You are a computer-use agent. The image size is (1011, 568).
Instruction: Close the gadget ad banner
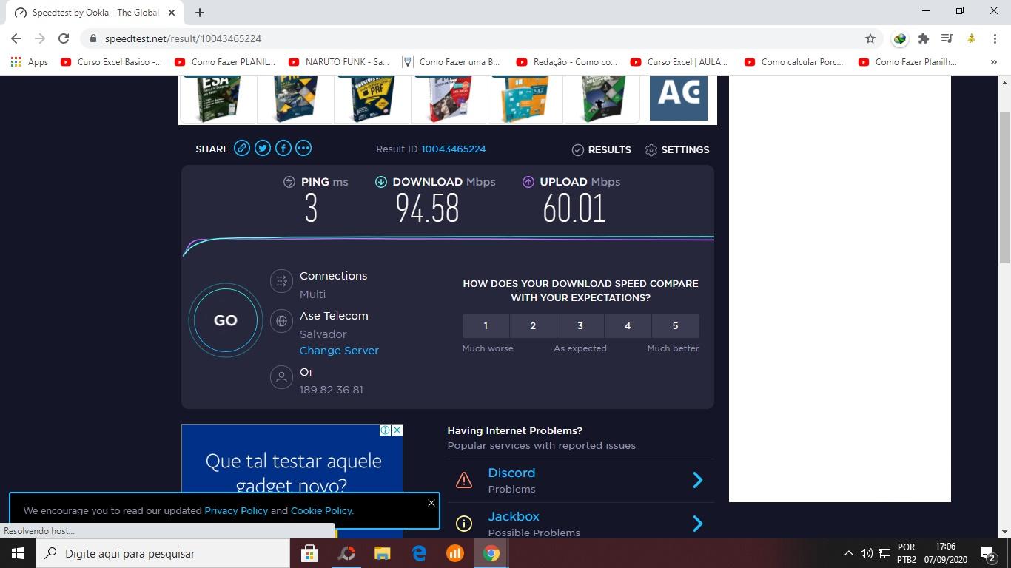pos(397,430)
